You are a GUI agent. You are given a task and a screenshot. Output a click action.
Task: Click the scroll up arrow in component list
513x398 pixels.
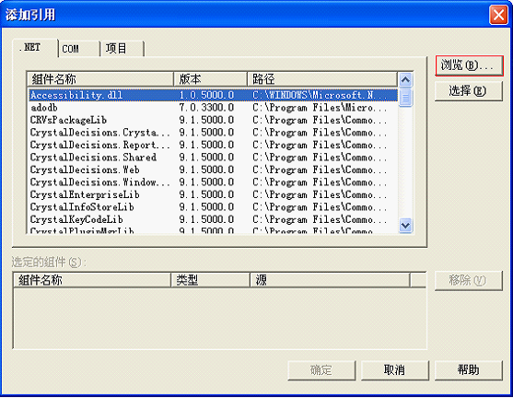[405, 79]
